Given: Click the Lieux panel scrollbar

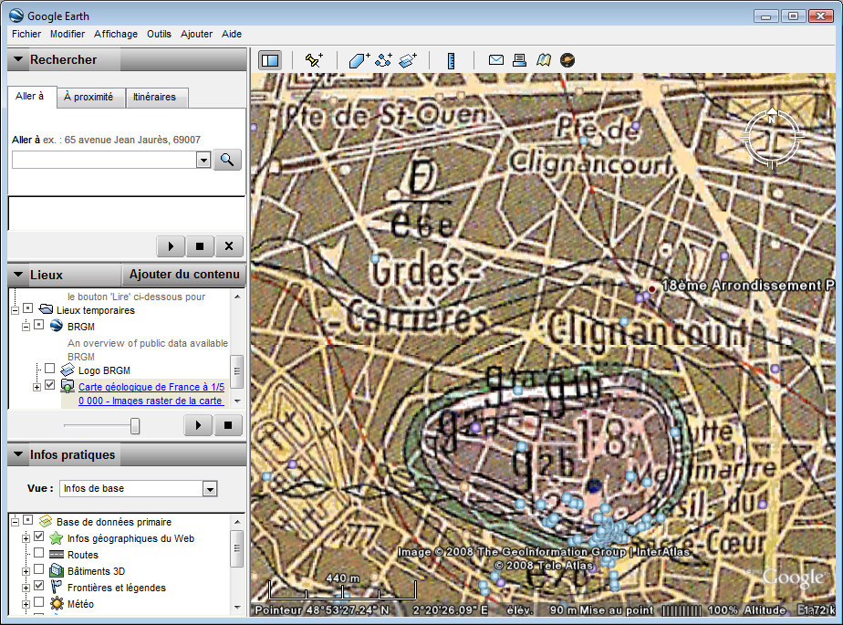Looking at the screenshot, I should [237, 371].
